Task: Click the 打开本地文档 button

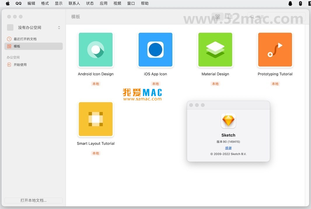Action: click(33, 201)
